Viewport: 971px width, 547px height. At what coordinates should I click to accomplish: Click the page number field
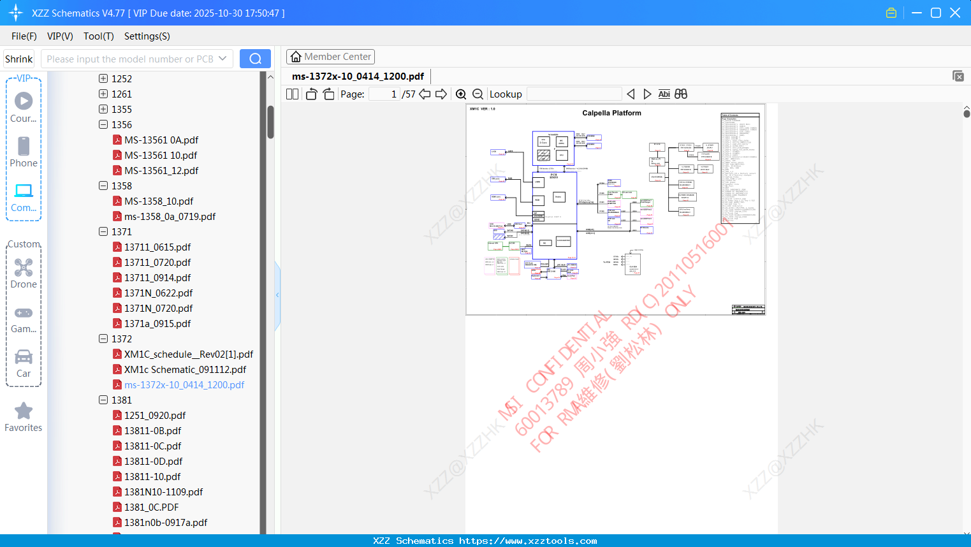(x=384, y=94)
